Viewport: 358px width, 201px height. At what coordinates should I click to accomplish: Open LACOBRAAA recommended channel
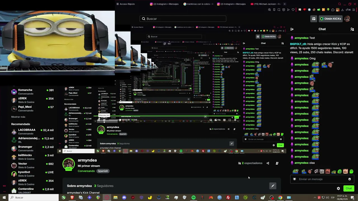pyautogui.click(x=32, y=132)
